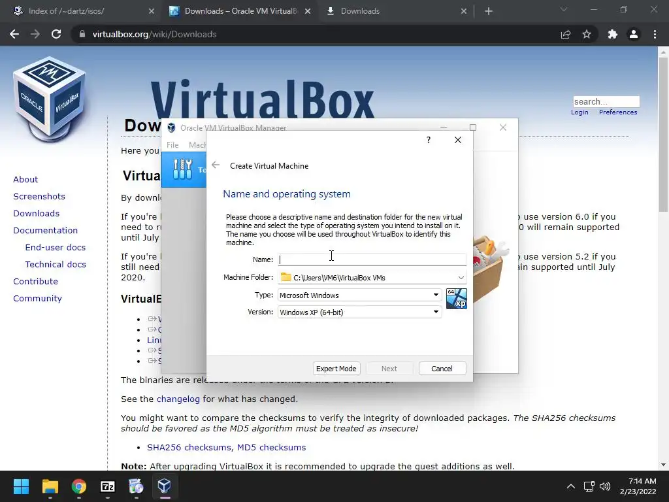The image size is (669, 502).
Task: Open the About sidebar link
Action: [x=25, y=179]
